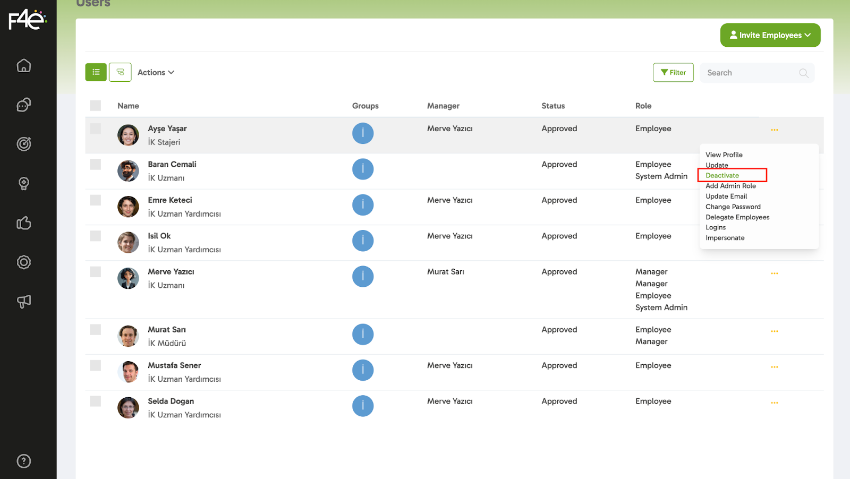Open the Invite Employees dropdown
Screen dimensions: 850x479
click(770, 35)
